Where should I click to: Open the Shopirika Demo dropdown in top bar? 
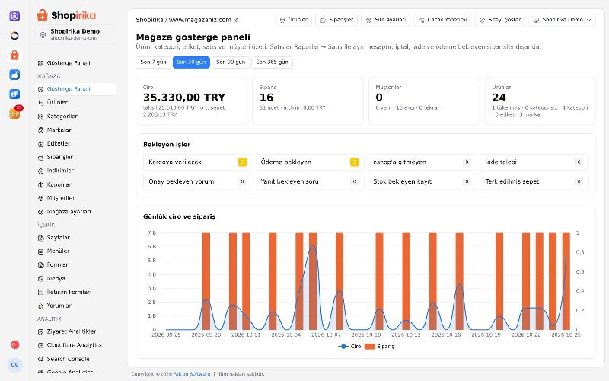562,20
